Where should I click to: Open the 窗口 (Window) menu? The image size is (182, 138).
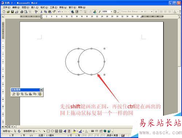pyautogui.click(x=72, y=7)
